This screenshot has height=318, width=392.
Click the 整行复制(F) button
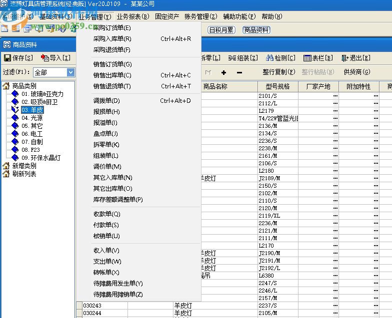pos(279,72)
